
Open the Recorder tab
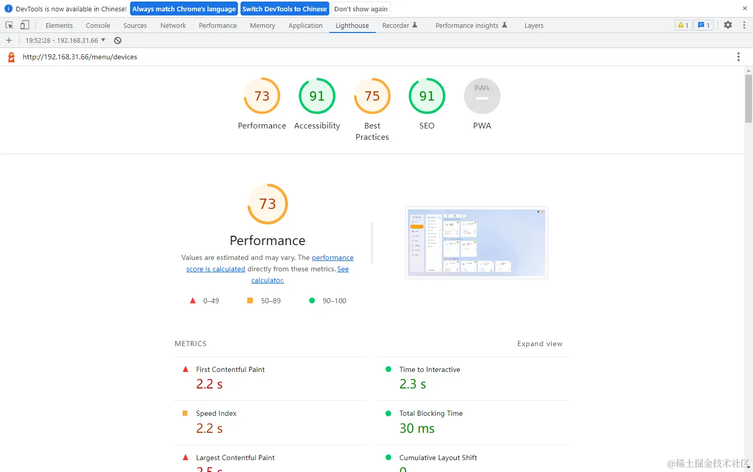[x=399, y=25]
